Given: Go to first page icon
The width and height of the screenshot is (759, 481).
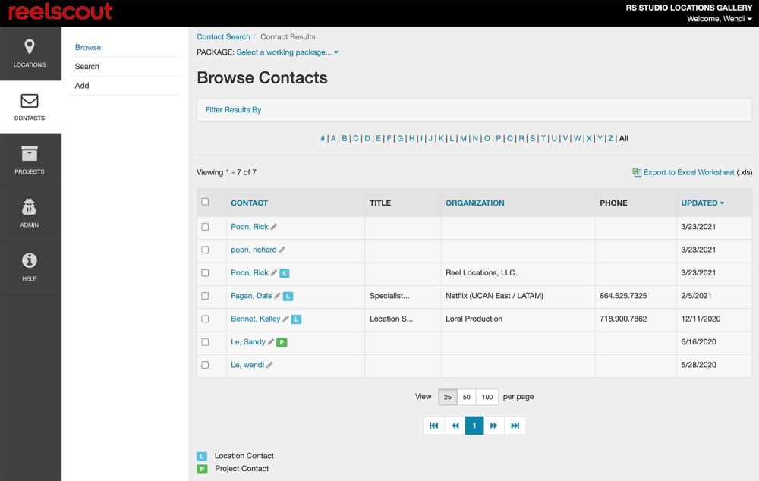Looking at the screenshot, I should click(x=433, y=426).
